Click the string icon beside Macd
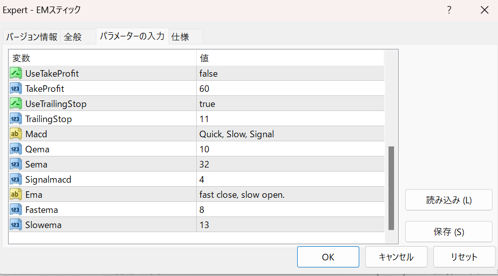The width and height of the screenshot is (498, 276). point(16,134)
